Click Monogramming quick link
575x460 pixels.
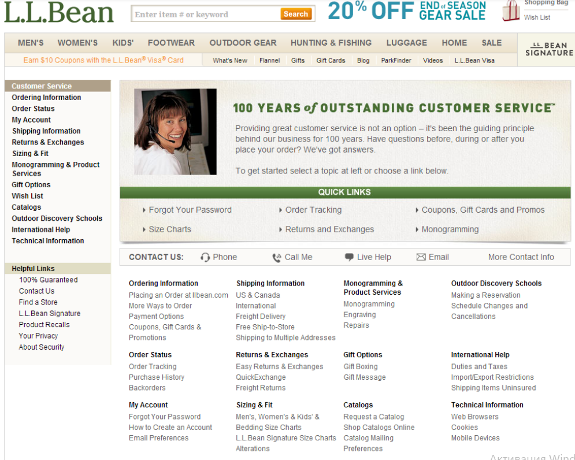[450, 229]
